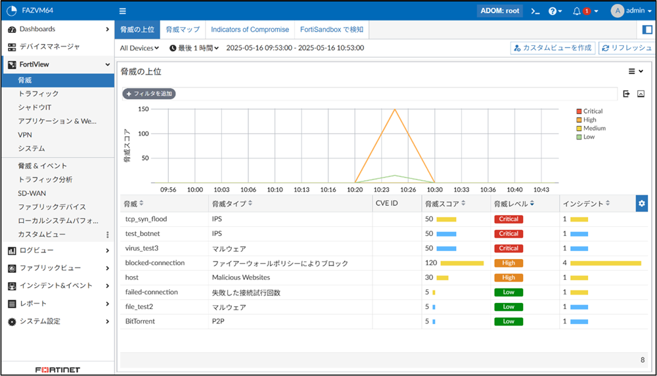657x376 pixels.
Task: Expand the レポート chevron
Action: click(107, 304)
